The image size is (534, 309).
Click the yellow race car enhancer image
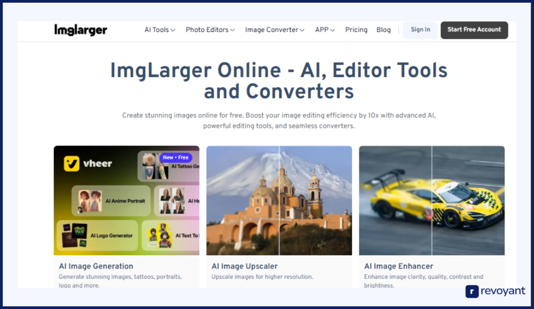432,200
